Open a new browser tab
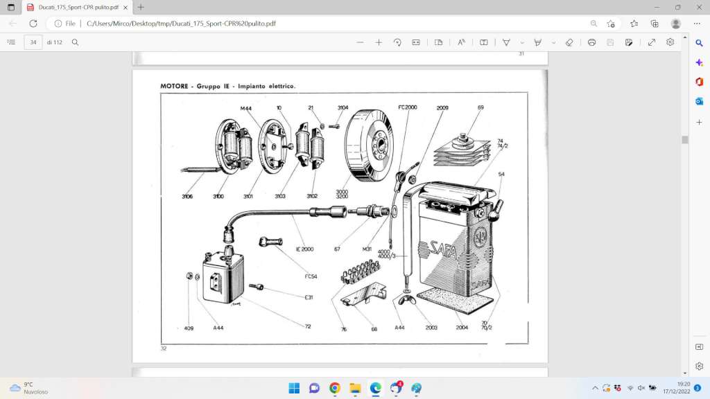Viewport: 710px width, 399px height. [x=141, y=7]
